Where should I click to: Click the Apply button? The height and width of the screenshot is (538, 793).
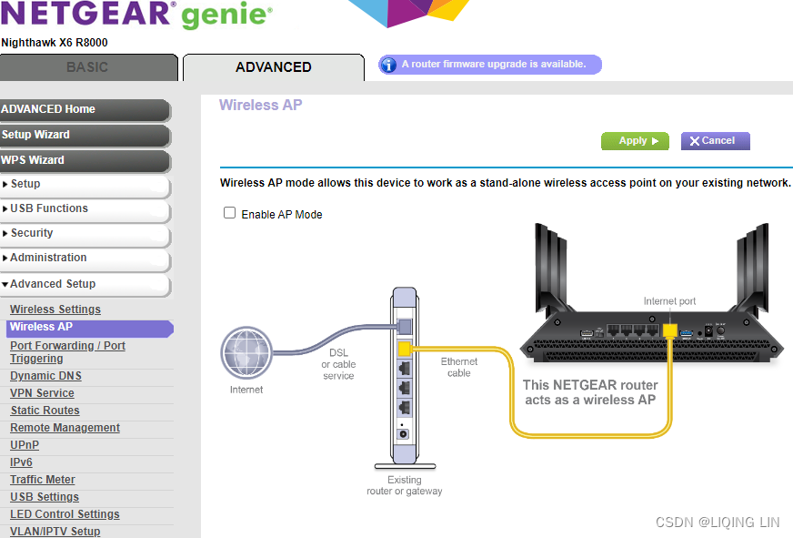pos(635,141)
